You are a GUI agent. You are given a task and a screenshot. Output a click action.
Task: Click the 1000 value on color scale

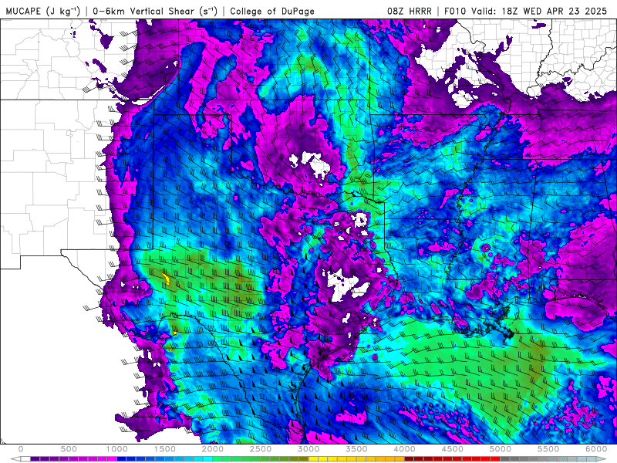(117, 449)
